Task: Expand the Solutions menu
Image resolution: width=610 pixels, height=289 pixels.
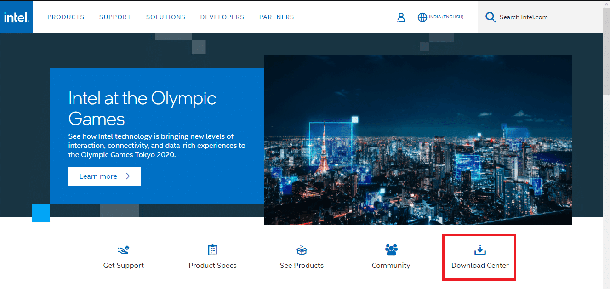Action: 165,17
